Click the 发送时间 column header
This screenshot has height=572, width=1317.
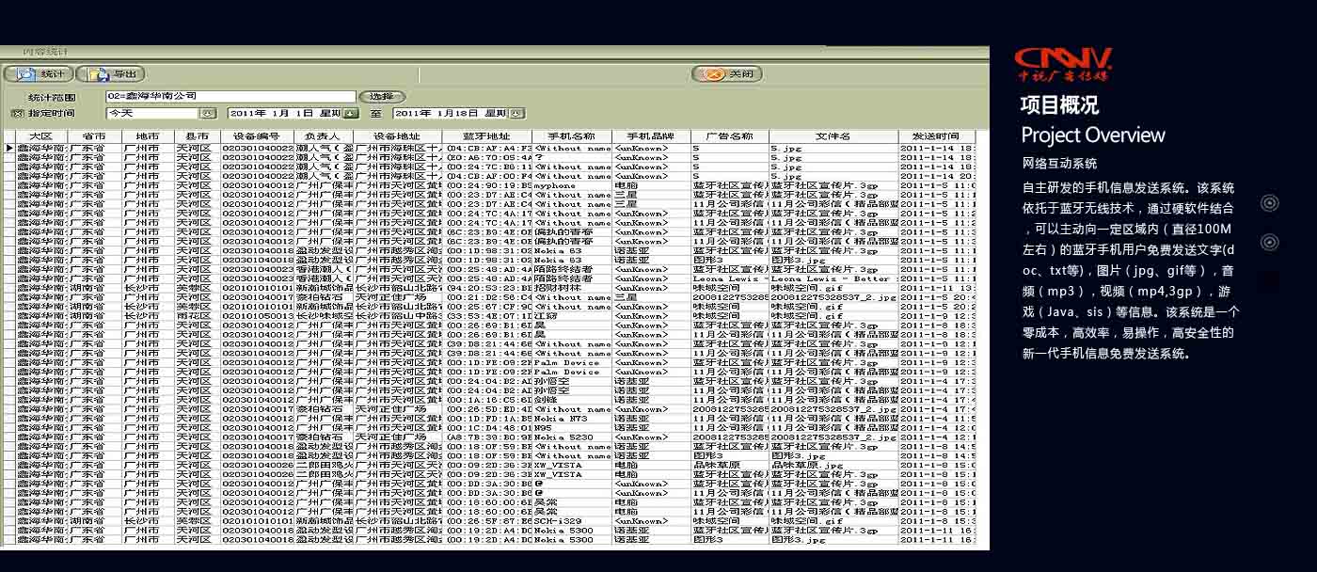tap(935, 136)
